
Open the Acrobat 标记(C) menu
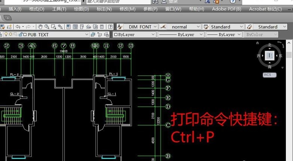point(265,9)
